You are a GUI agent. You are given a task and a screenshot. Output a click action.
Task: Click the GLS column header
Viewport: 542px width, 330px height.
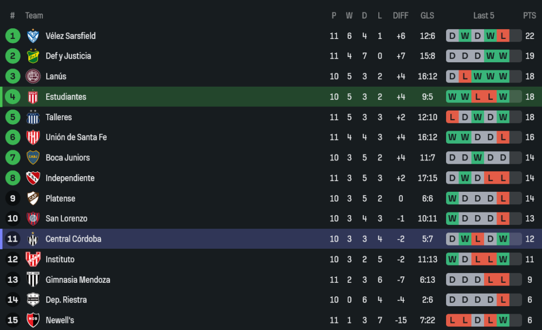pos(427,16)
